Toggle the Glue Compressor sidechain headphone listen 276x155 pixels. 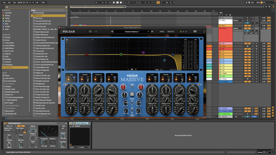tap(15, 126)
